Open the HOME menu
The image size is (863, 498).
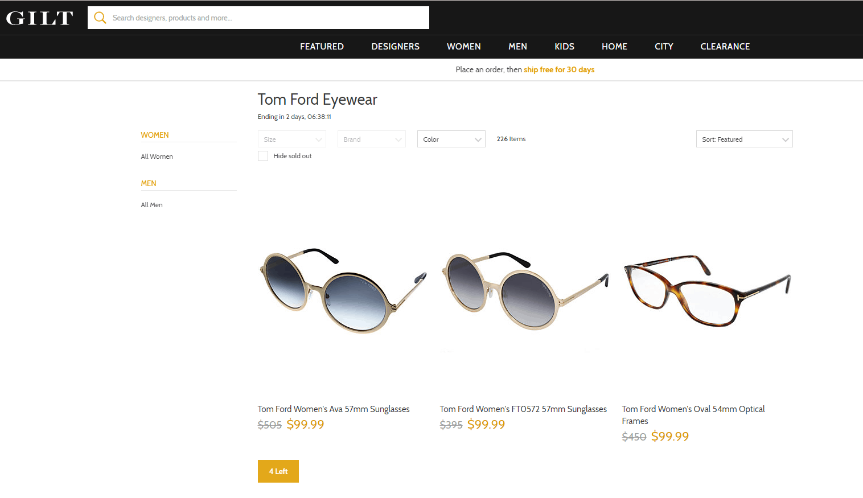(614, 47)
